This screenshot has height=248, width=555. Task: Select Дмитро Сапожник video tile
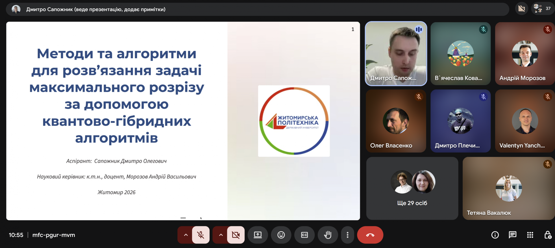(396, 54)
